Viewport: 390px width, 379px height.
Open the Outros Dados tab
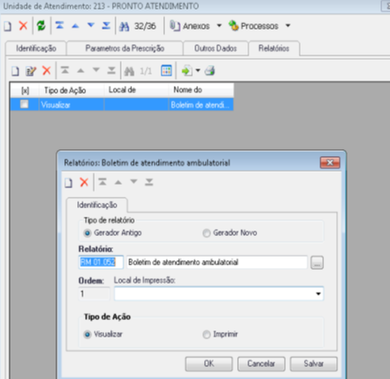[215, 49]
